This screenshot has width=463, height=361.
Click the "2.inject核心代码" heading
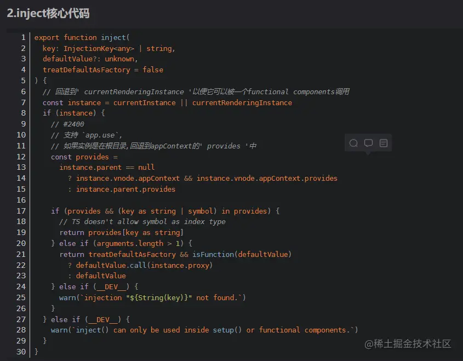click(48, 14)
